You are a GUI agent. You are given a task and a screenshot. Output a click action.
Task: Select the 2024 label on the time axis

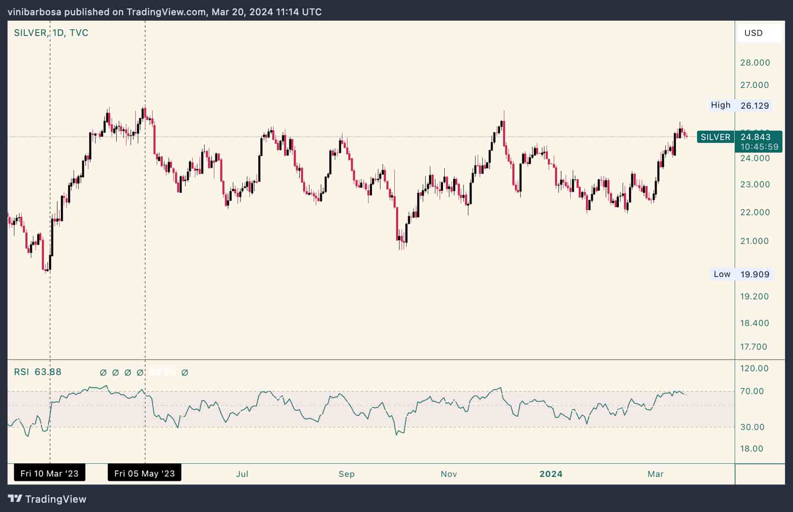click(x=551, y=474)
